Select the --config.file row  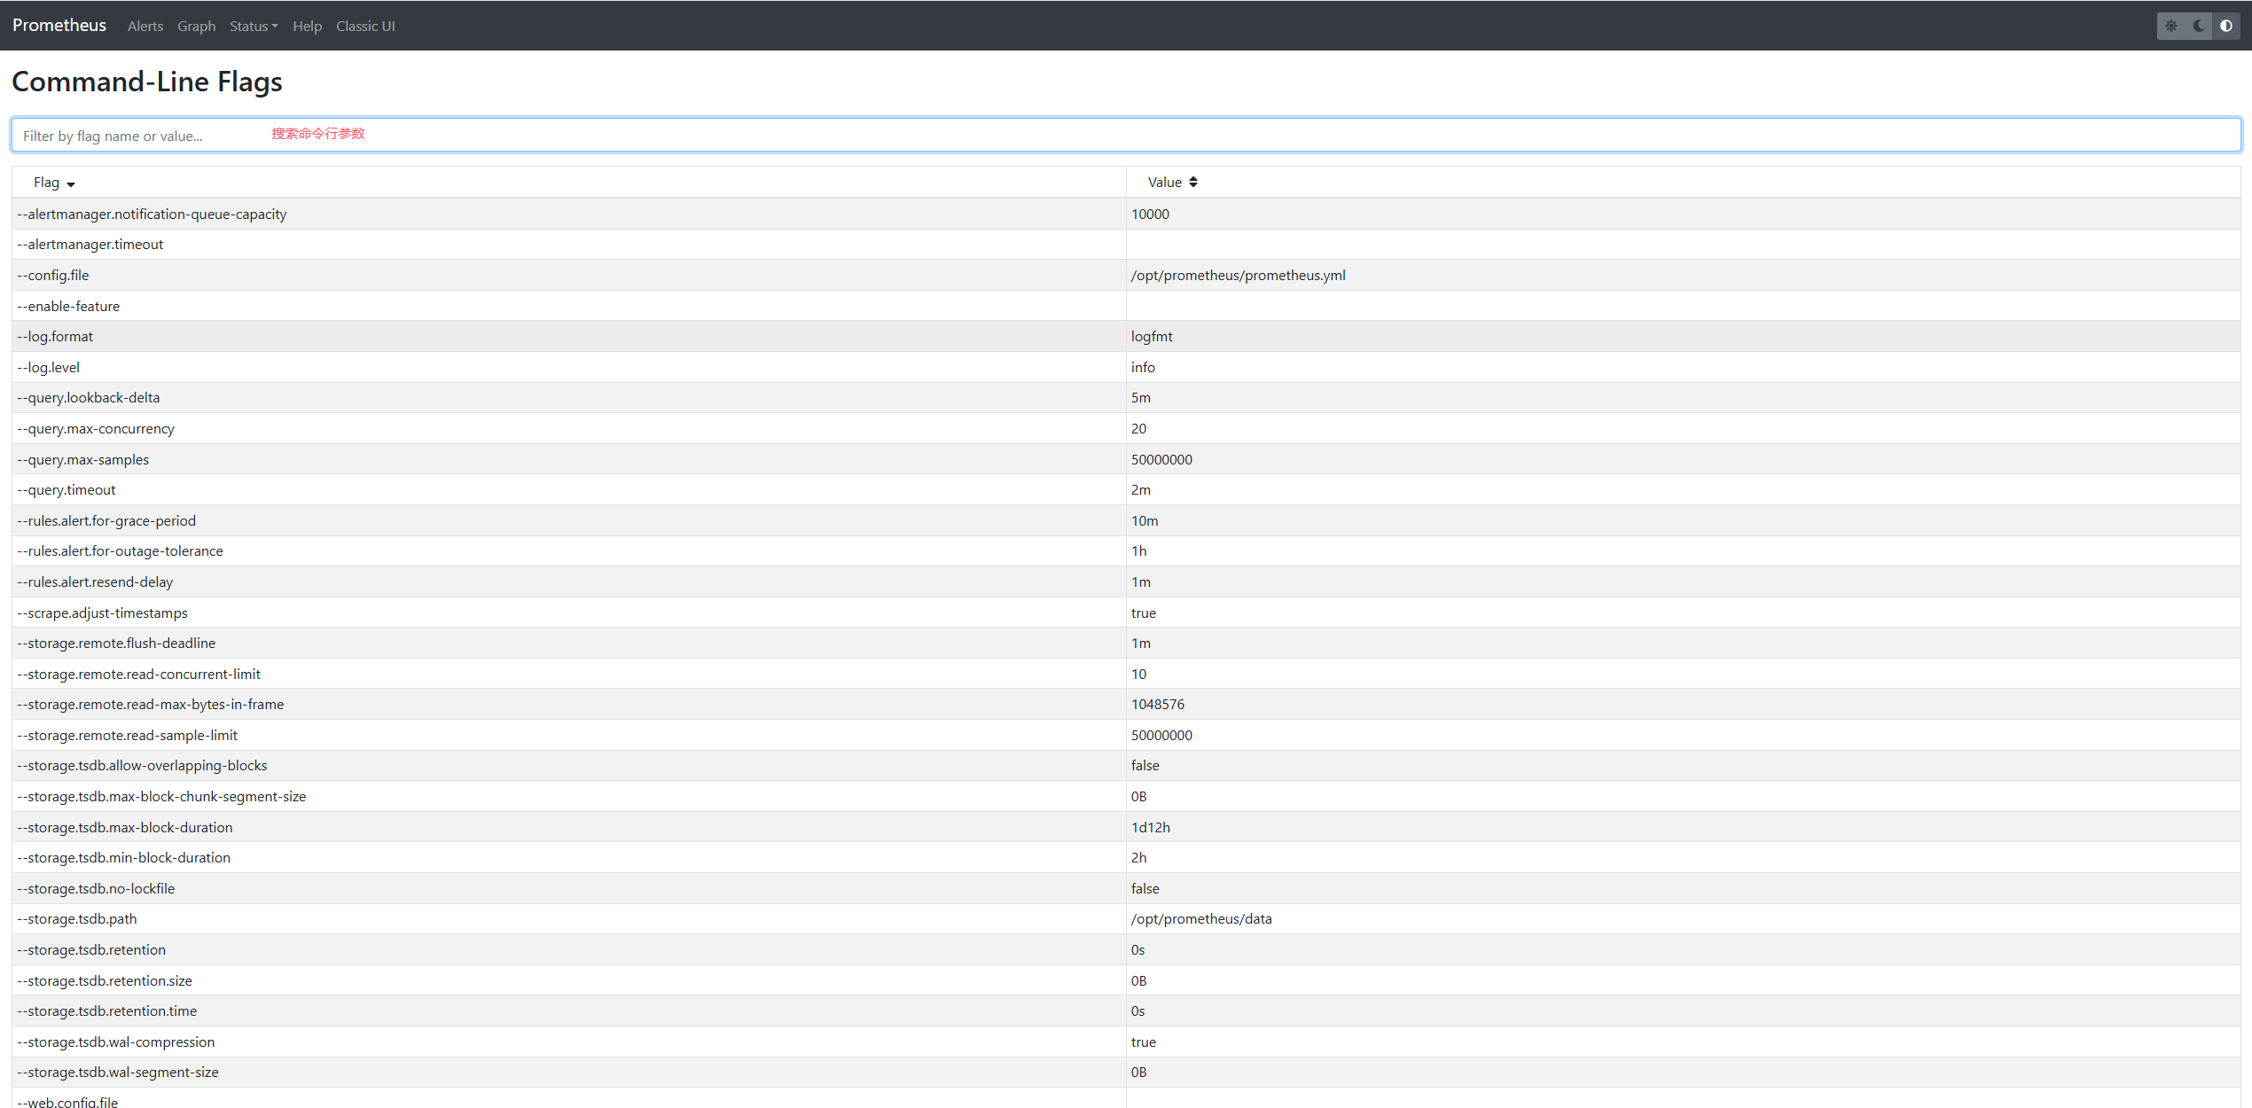(x=53, y=276)
